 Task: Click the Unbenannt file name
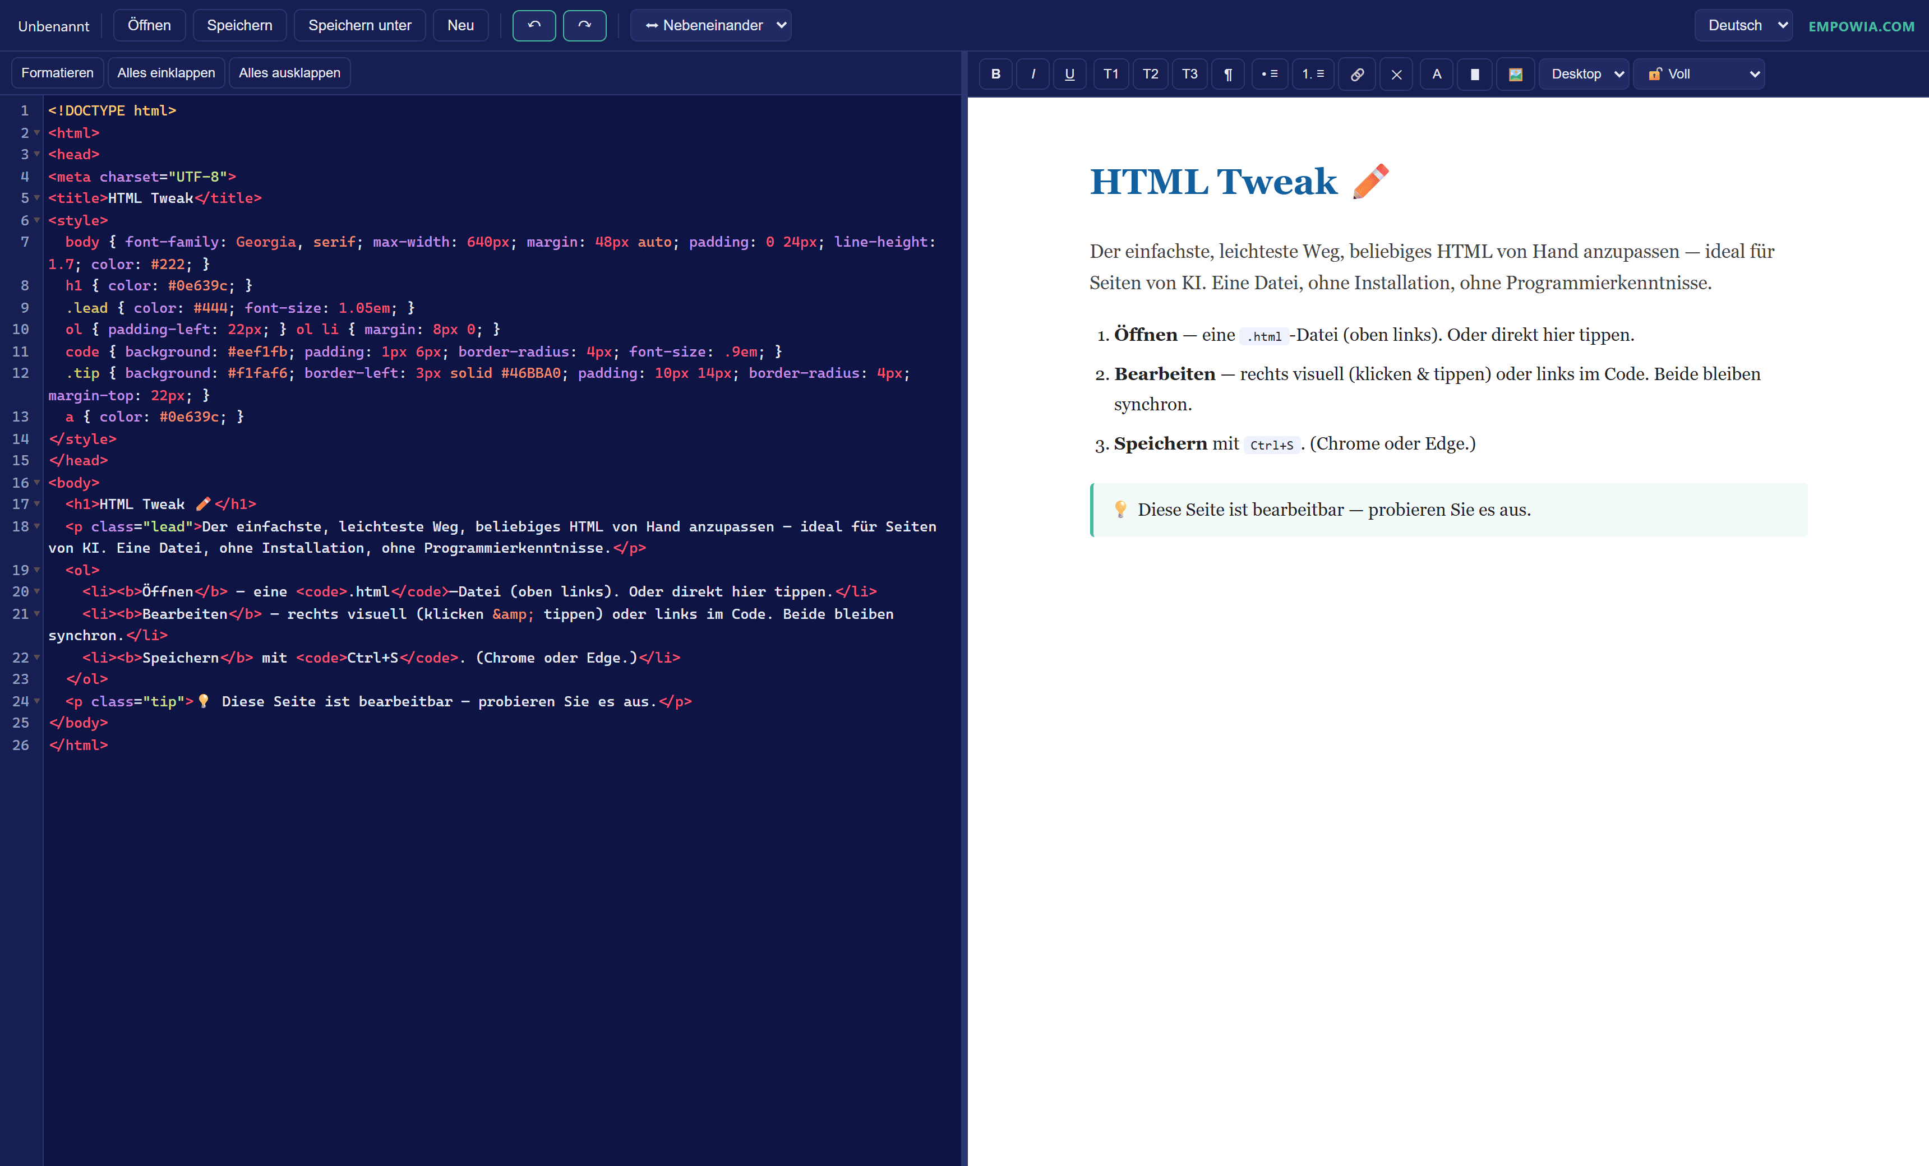coord(53,26)
